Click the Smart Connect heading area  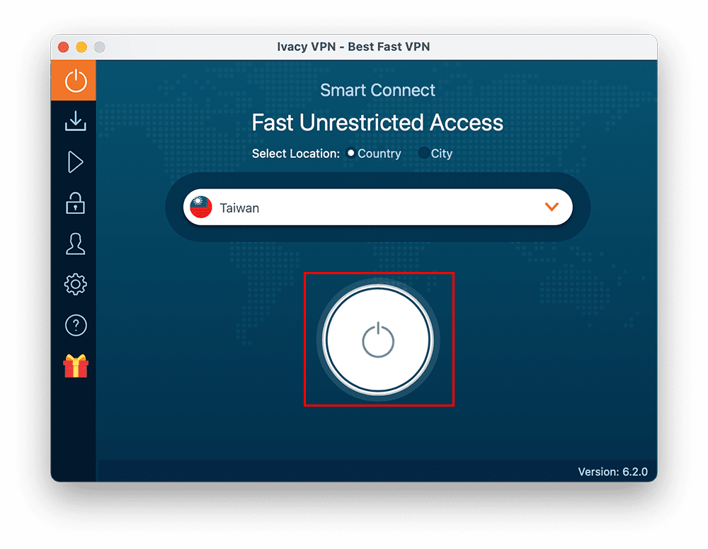(x=378, y=90)
